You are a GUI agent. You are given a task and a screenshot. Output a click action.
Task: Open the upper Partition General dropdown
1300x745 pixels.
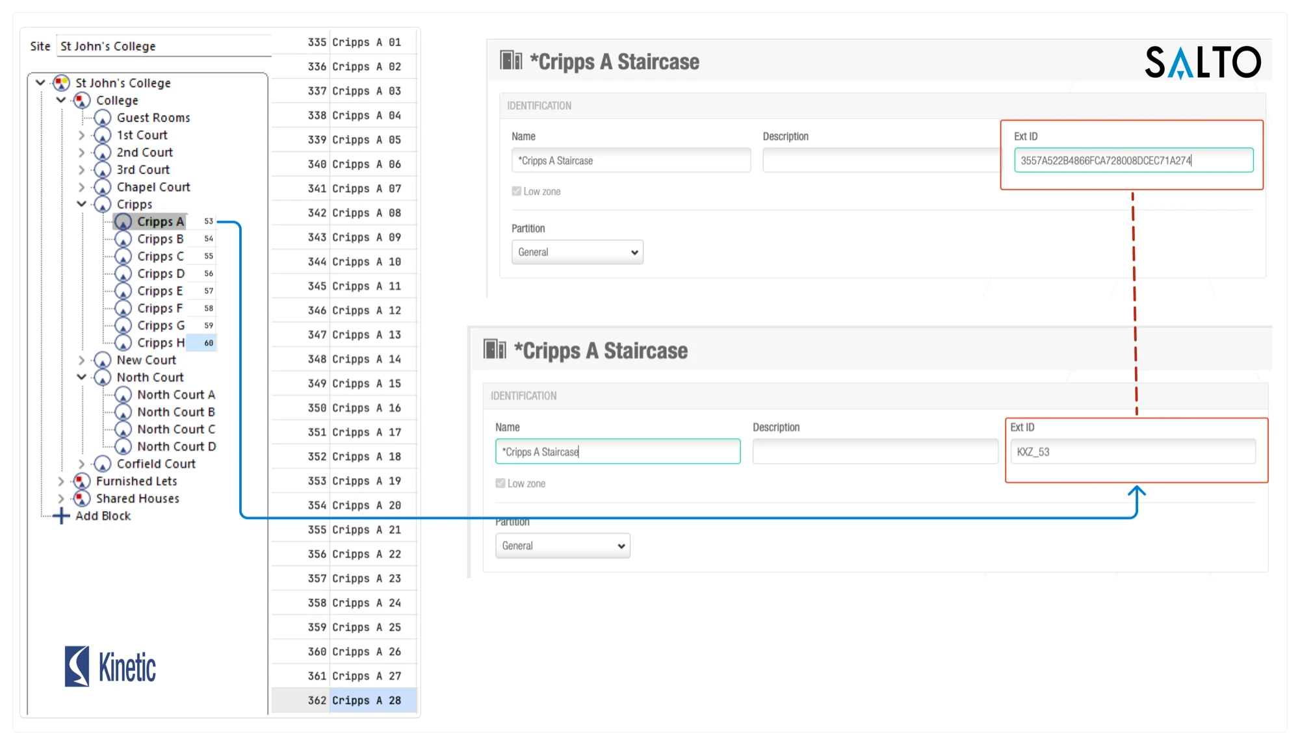(577, 253)
